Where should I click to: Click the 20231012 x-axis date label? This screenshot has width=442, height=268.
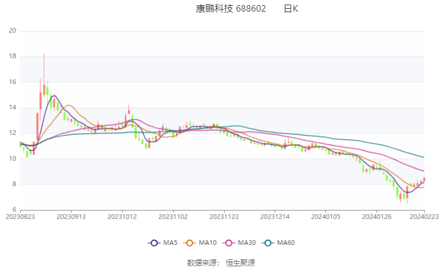pos(122,217)
